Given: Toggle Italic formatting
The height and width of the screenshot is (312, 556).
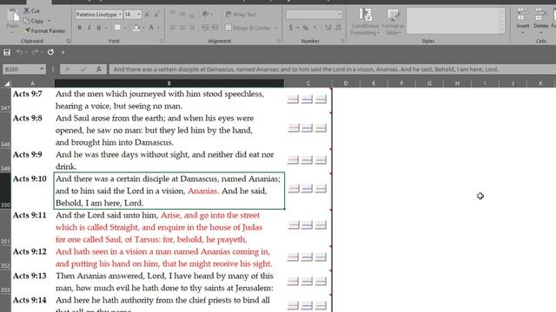Looking at the screenshot, I should click(x=89, y=28).
